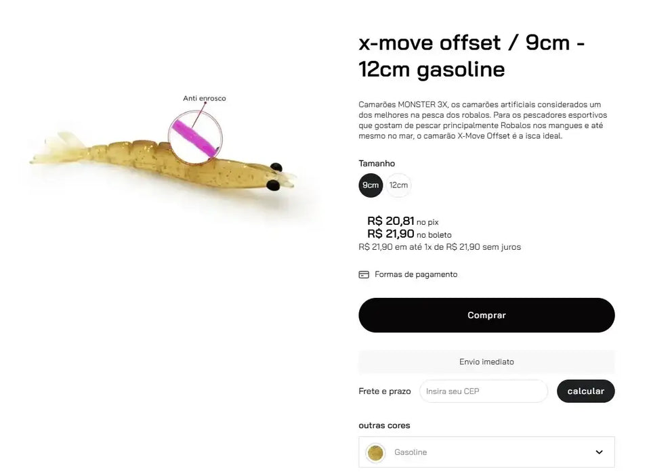Click the R$ 21,90 boleto price
This screenshot has height=474, width=649.
[390, 234]
